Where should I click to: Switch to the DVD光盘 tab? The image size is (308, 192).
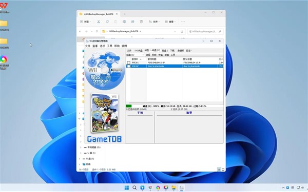(x=139, y=51)
